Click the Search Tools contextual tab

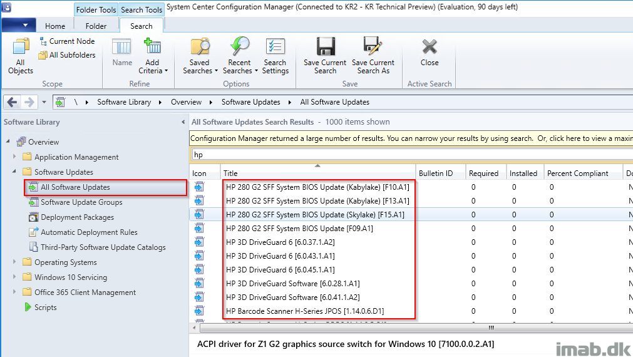142,9
